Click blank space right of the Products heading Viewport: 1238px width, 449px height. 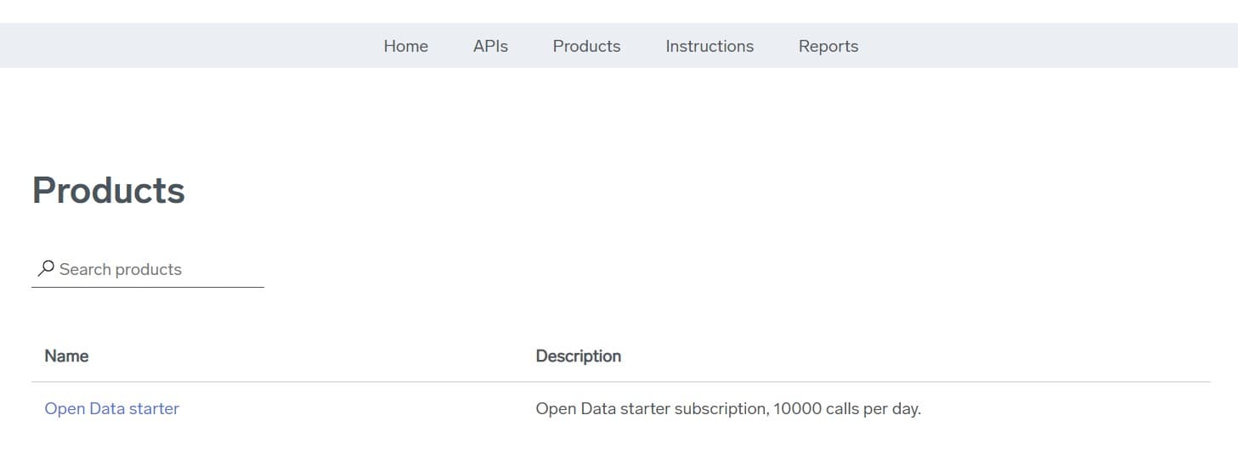[x=595, y=190]
